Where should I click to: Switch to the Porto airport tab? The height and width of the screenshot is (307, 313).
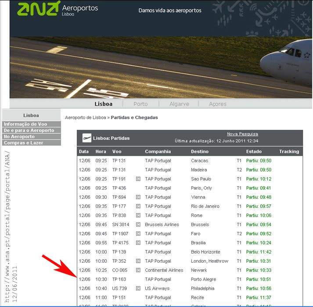pyautogui.click(x=140, y=104)
